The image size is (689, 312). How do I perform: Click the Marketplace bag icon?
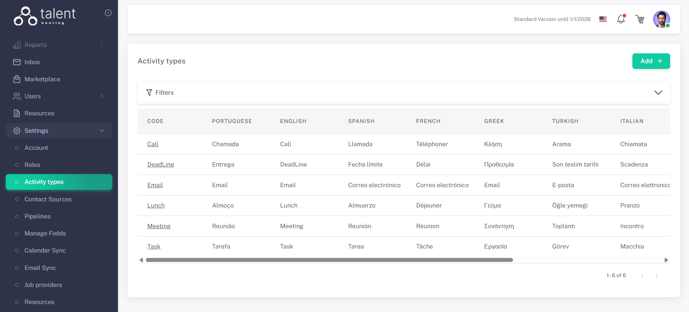point(17,79)
